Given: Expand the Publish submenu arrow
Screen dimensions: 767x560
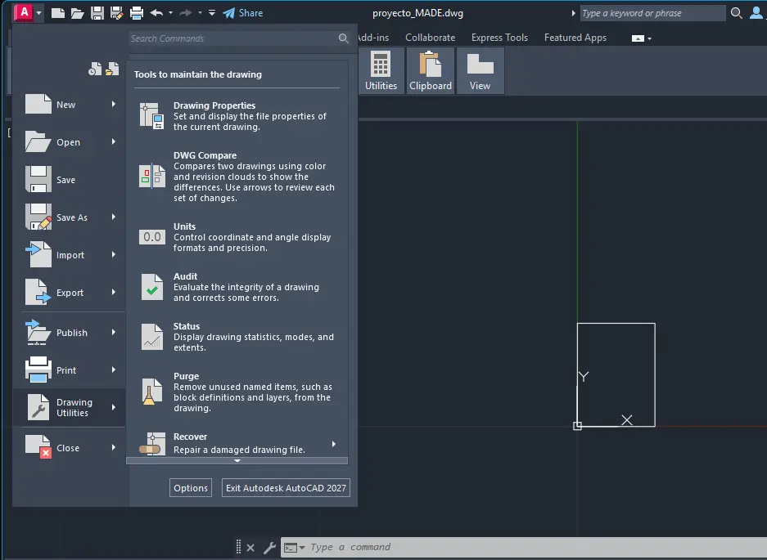Looking at the screenshot, I should pyautogui.click(x=114, y=332).
